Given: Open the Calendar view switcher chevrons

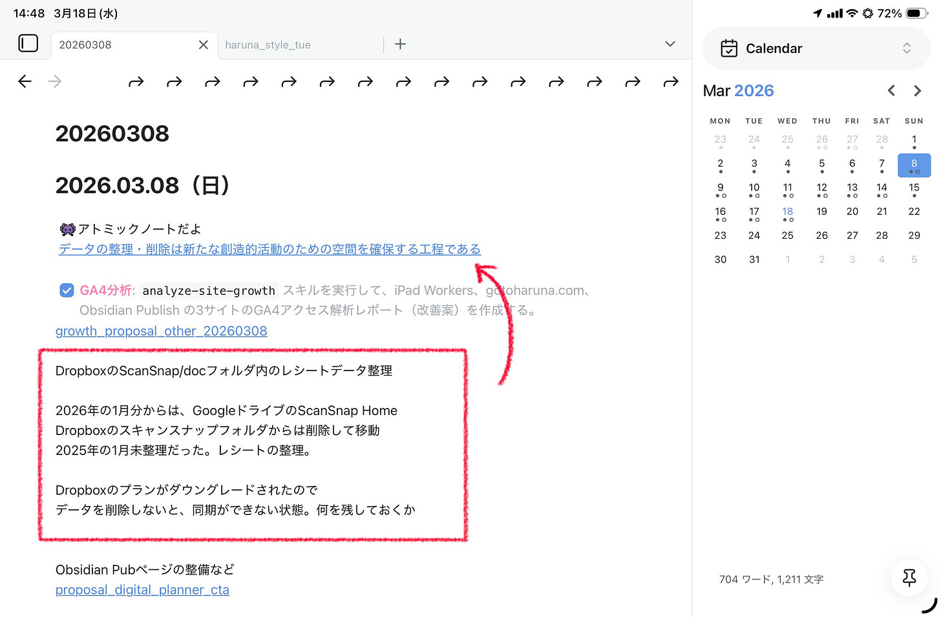Looking at the screenshot, I should coord(907,48).
